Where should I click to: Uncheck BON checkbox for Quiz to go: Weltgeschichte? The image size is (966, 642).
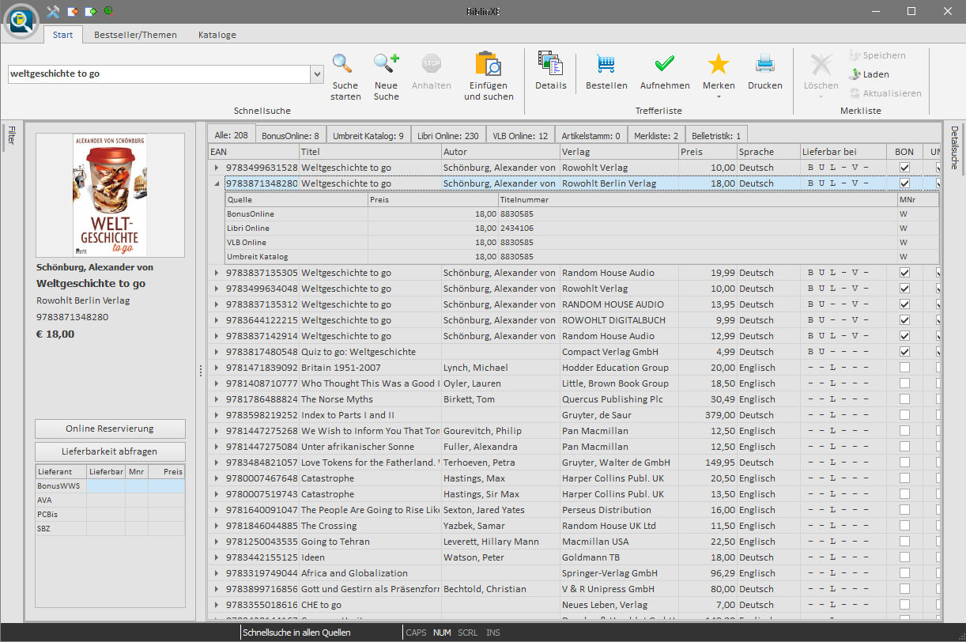tap(904, 352)
